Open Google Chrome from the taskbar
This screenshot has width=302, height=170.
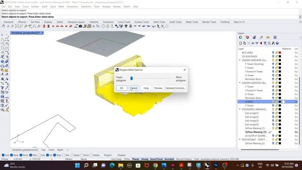tap(155, 165)
